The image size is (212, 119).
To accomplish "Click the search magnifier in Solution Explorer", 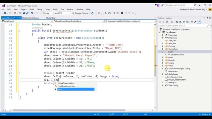I will coord(208,26).
